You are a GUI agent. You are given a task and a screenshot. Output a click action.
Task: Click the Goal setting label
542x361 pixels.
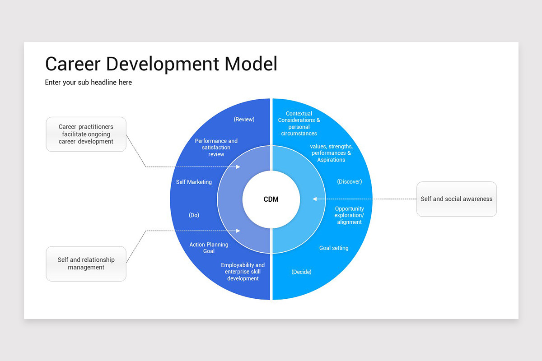[x=334, y=248]
